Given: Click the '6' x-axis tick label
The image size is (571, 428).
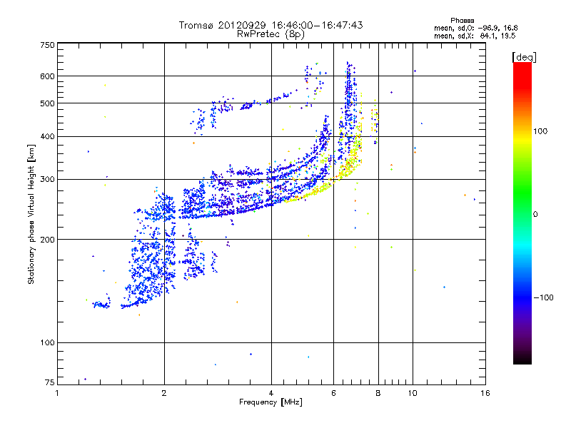Looking at the screenshot, I should (333, 393).
